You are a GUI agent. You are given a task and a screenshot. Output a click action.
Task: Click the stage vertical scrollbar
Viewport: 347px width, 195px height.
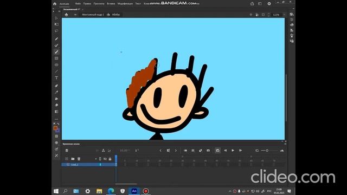tap(286, 97)
